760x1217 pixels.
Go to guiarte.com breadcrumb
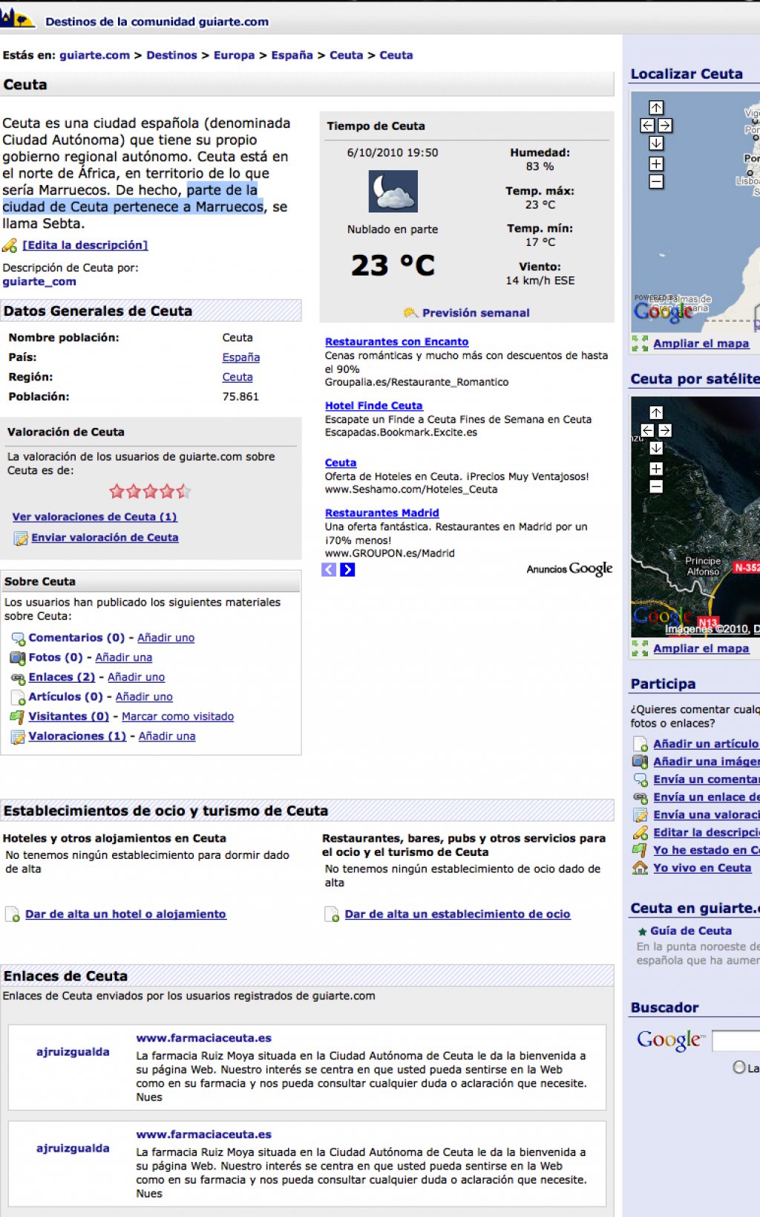coord(94,55)
